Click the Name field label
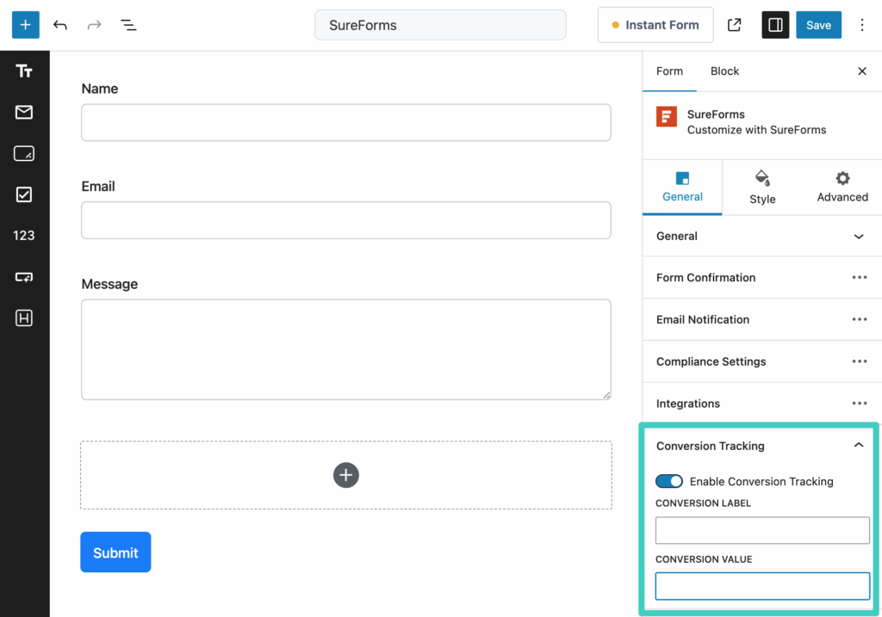This screenshot has height=617, width=882. click(x=100, y=89)
